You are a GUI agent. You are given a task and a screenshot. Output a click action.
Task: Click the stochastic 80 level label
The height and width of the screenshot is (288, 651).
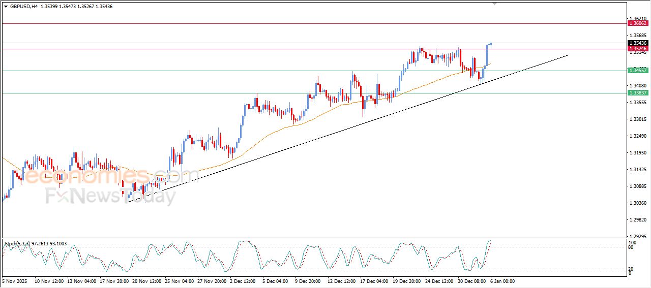point(630,247)
